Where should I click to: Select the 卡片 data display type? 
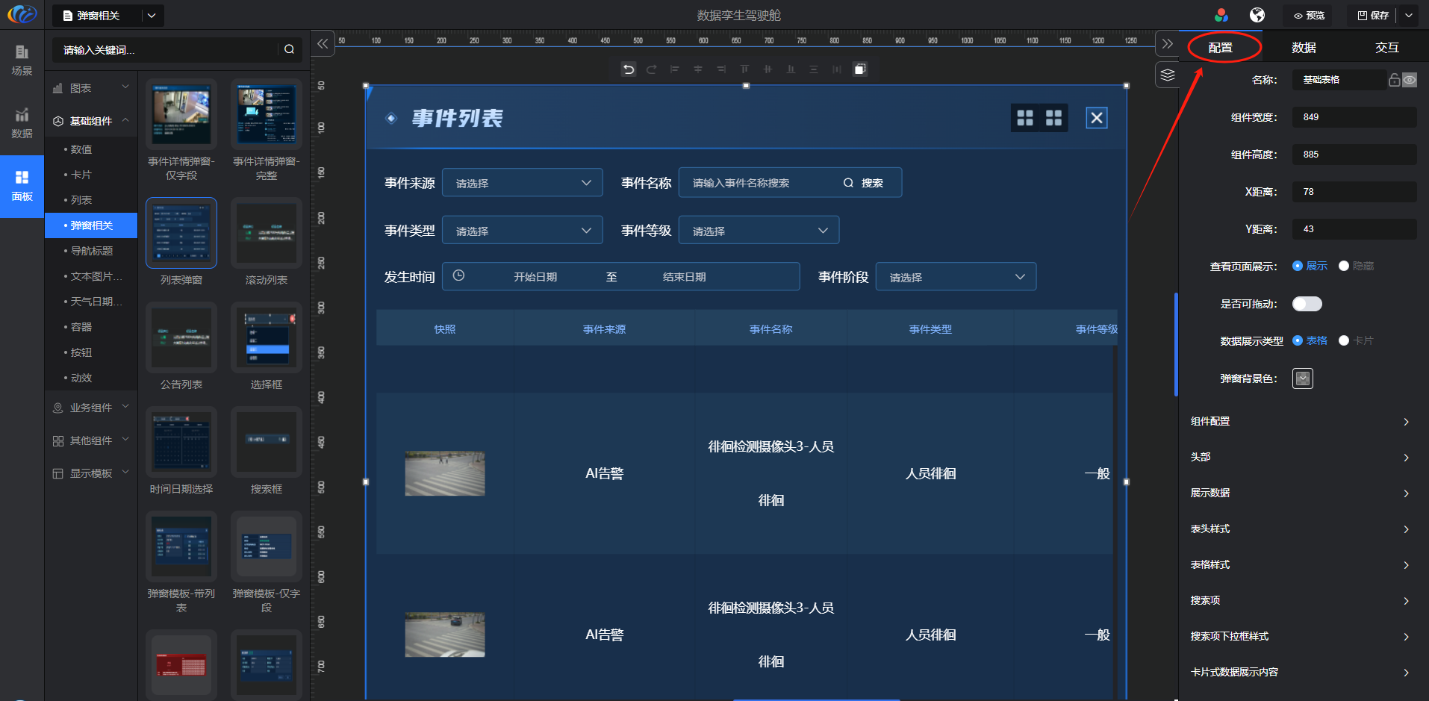tap(1344, 340)
